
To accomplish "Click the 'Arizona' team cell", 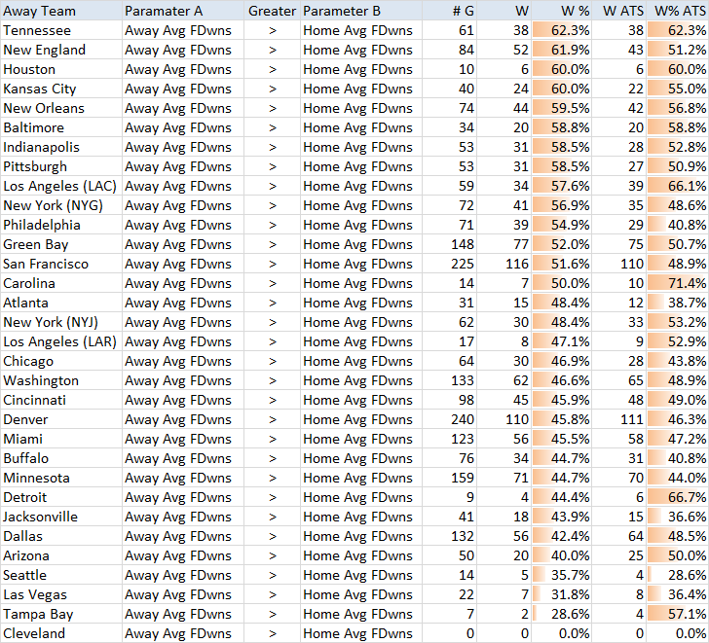I will pyautogui.click(x=61, y=554).
